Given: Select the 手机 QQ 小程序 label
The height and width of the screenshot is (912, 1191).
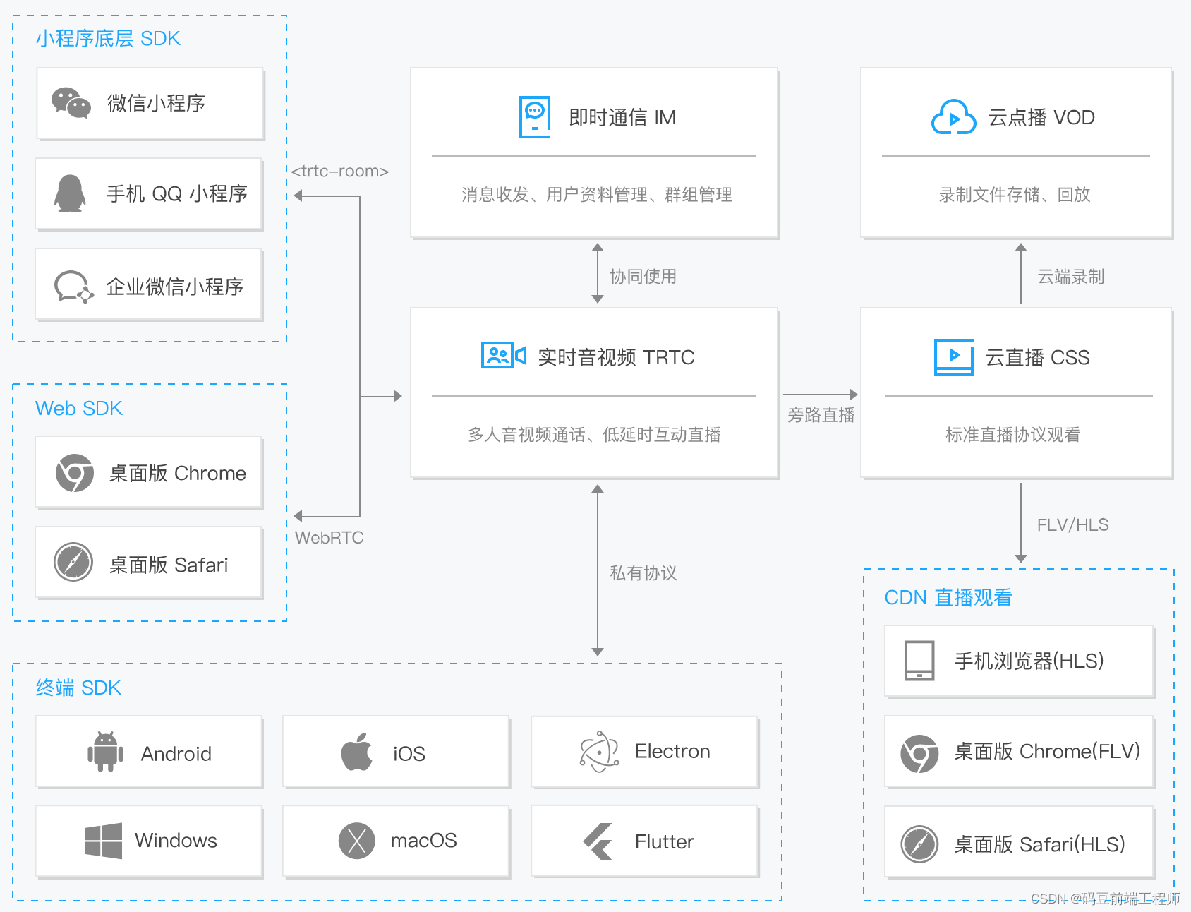Looking at the screenshot, I should point(176,193).
